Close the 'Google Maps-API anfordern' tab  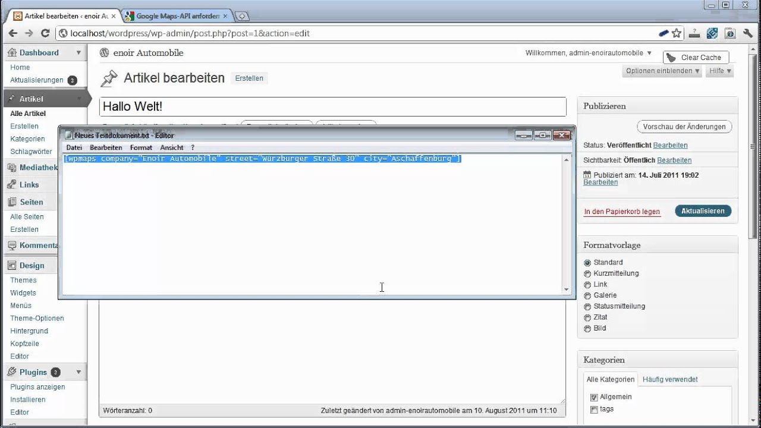click(225, 16)
